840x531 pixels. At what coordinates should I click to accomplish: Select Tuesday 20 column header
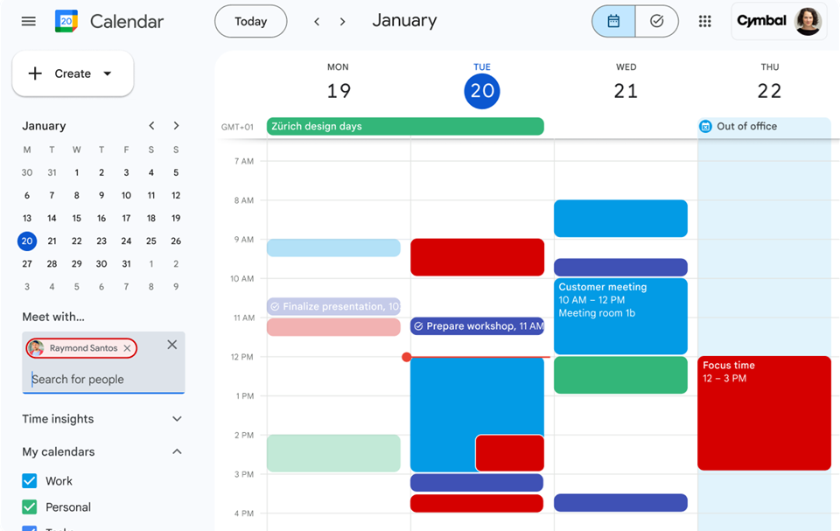tap(482, 85)
